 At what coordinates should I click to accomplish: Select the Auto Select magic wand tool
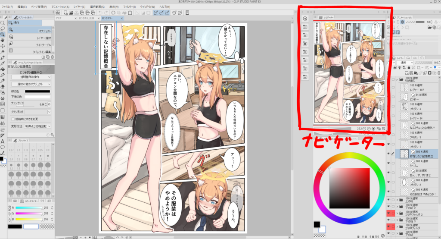tap(3, 52)
